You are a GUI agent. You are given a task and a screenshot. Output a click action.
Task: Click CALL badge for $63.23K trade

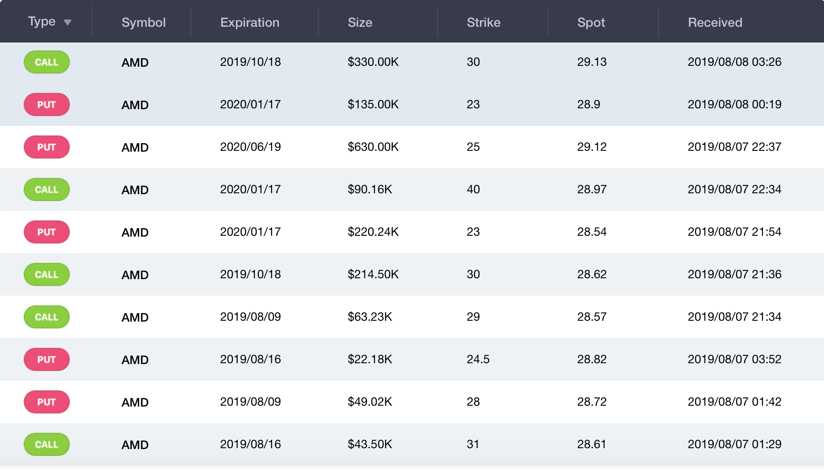(x=47, y=317)
